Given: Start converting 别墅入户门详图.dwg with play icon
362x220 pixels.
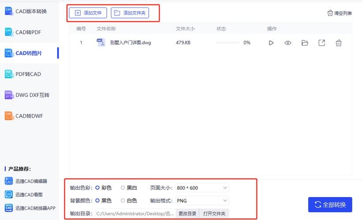Looking at the screenshot, I should [x=271, y=43].
